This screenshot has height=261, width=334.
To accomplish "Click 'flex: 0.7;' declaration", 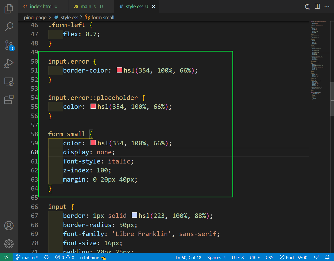I will click(x=81, y=34).
